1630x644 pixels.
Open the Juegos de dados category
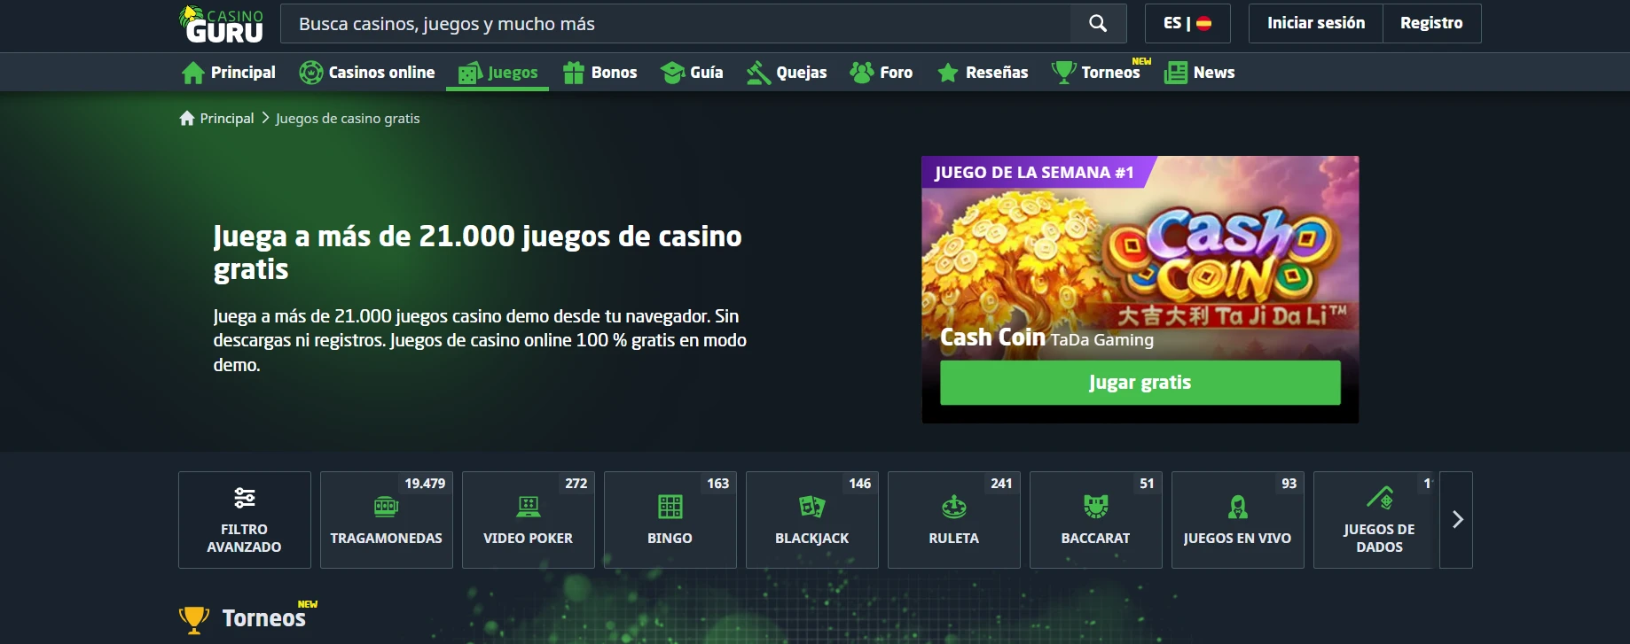[x=1376, y=520]
